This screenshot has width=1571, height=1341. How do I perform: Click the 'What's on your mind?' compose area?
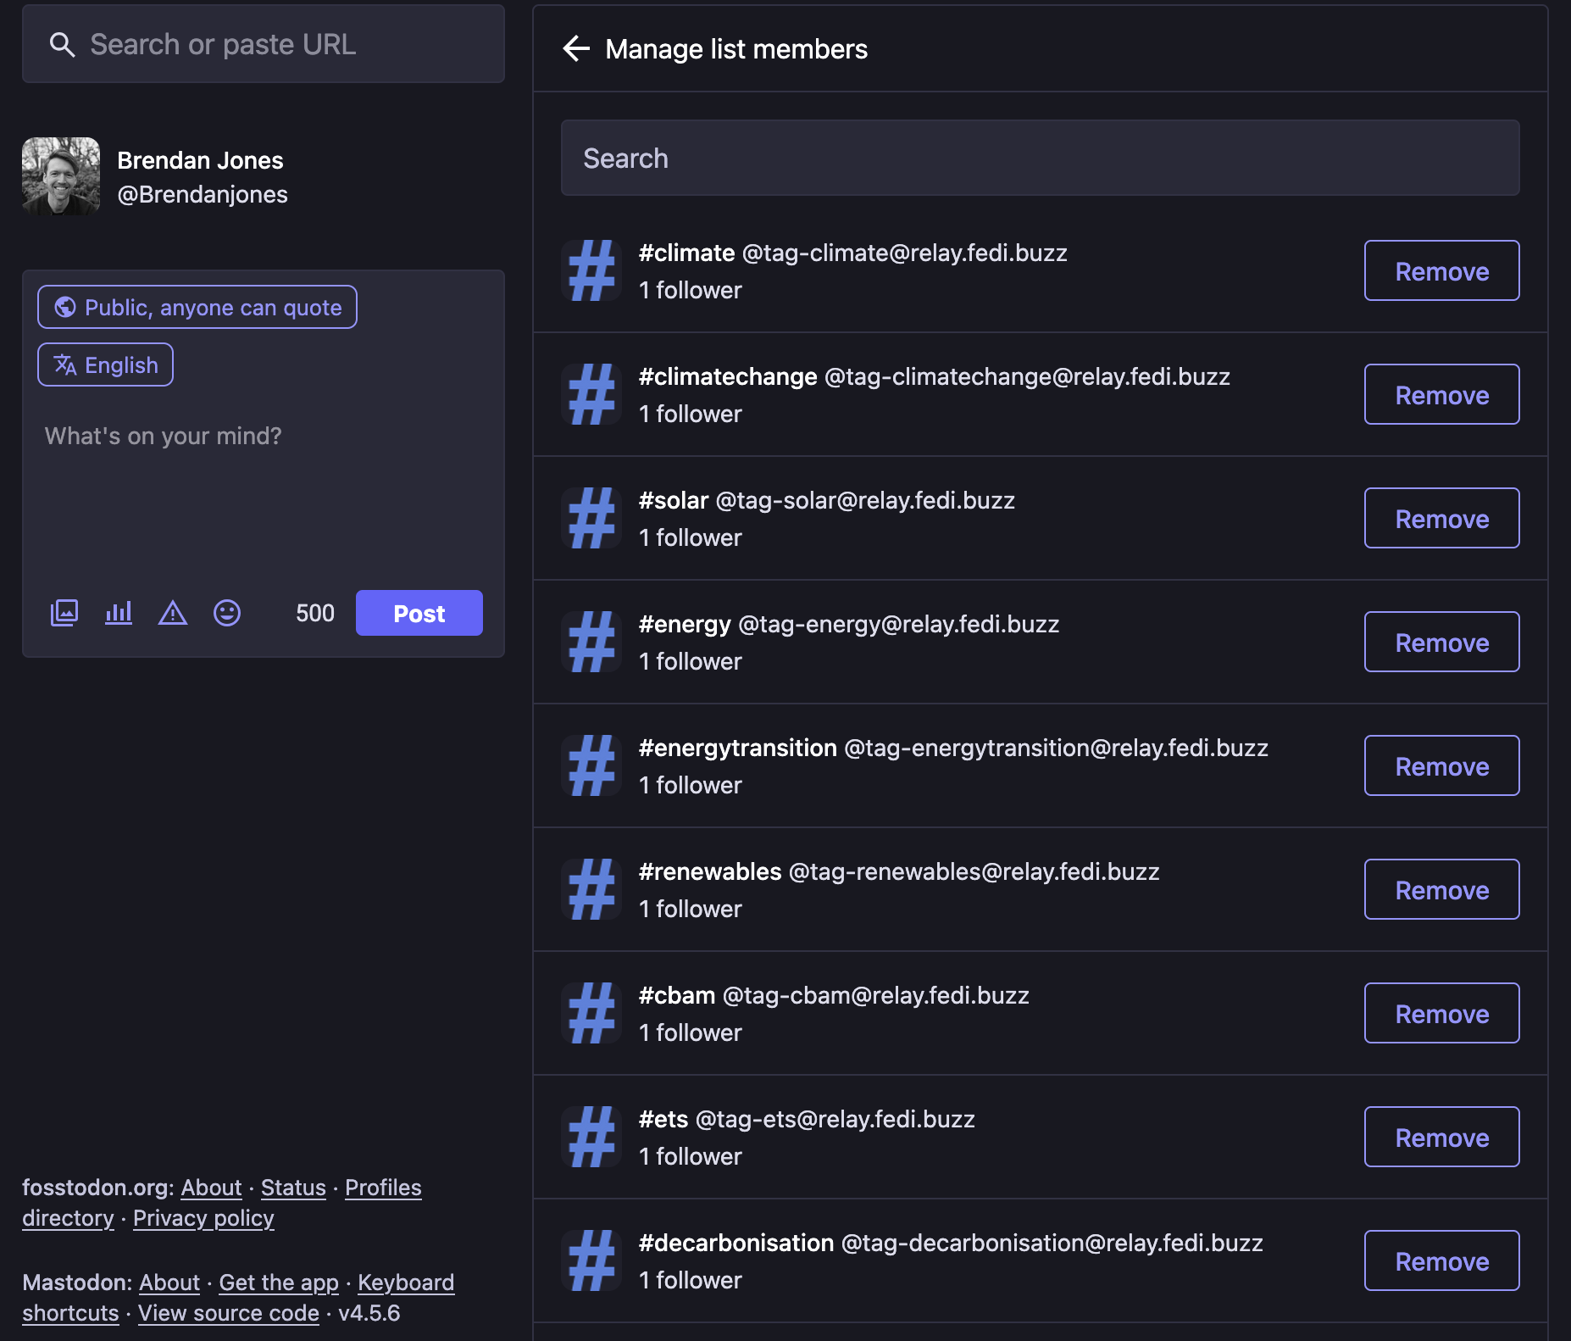[x=263, y=492]
